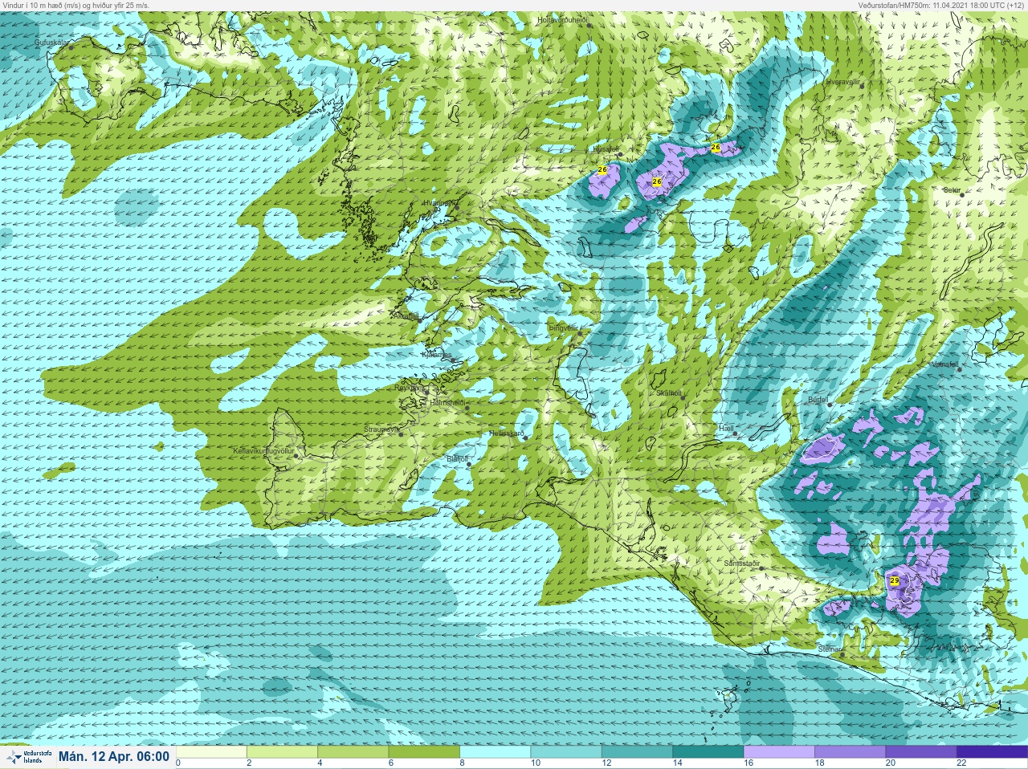
Task: Click the Holtavörðuheiði station label
Action: 562,19
